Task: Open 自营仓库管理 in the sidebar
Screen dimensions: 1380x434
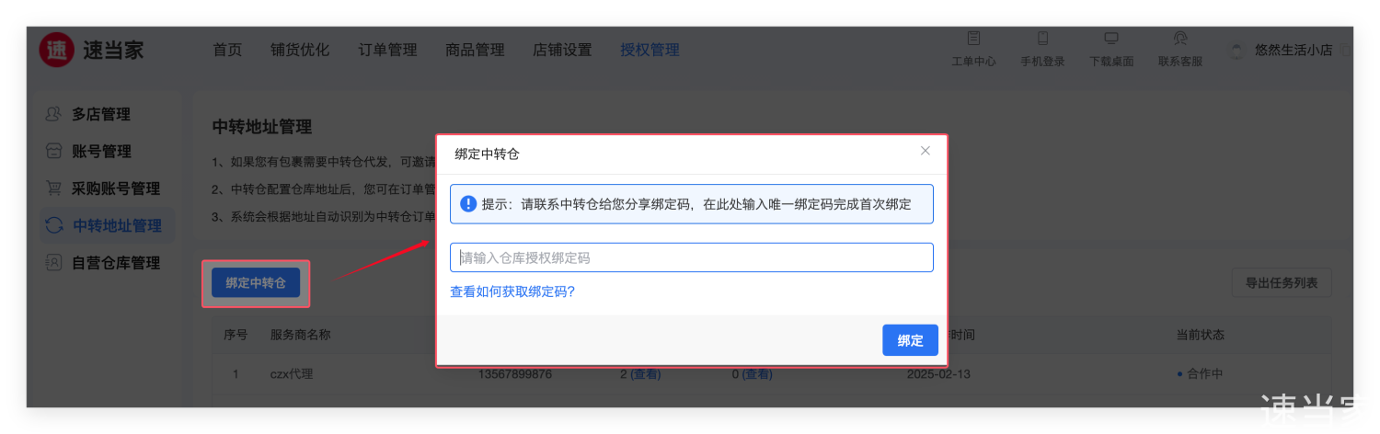Action: pyautogui.click(x=115, y=263)
